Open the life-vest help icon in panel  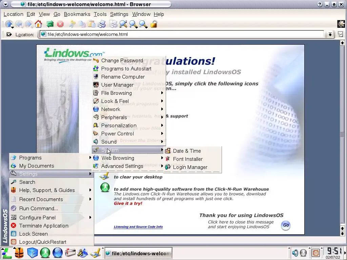(x=19, y=253)
